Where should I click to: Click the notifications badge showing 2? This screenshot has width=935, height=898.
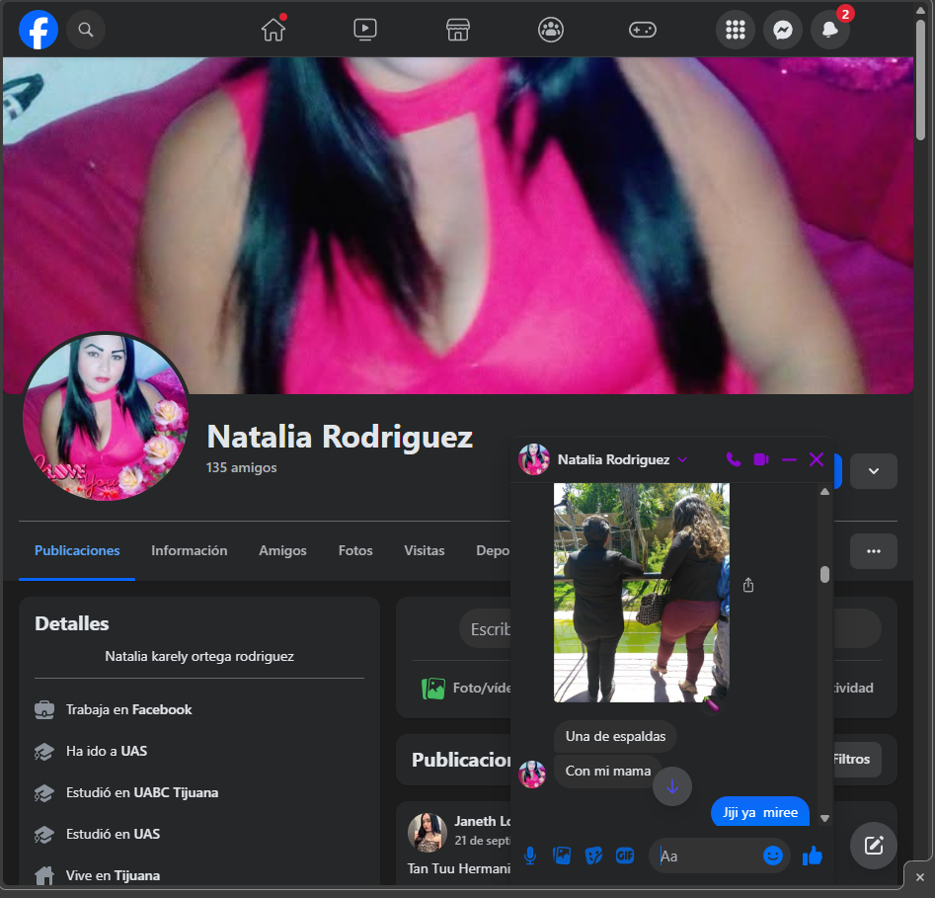tap(845, 15)
